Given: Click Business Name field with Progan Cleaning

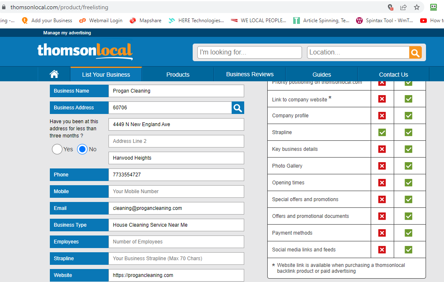Looking at the screenshot, I should click(176, 91).
